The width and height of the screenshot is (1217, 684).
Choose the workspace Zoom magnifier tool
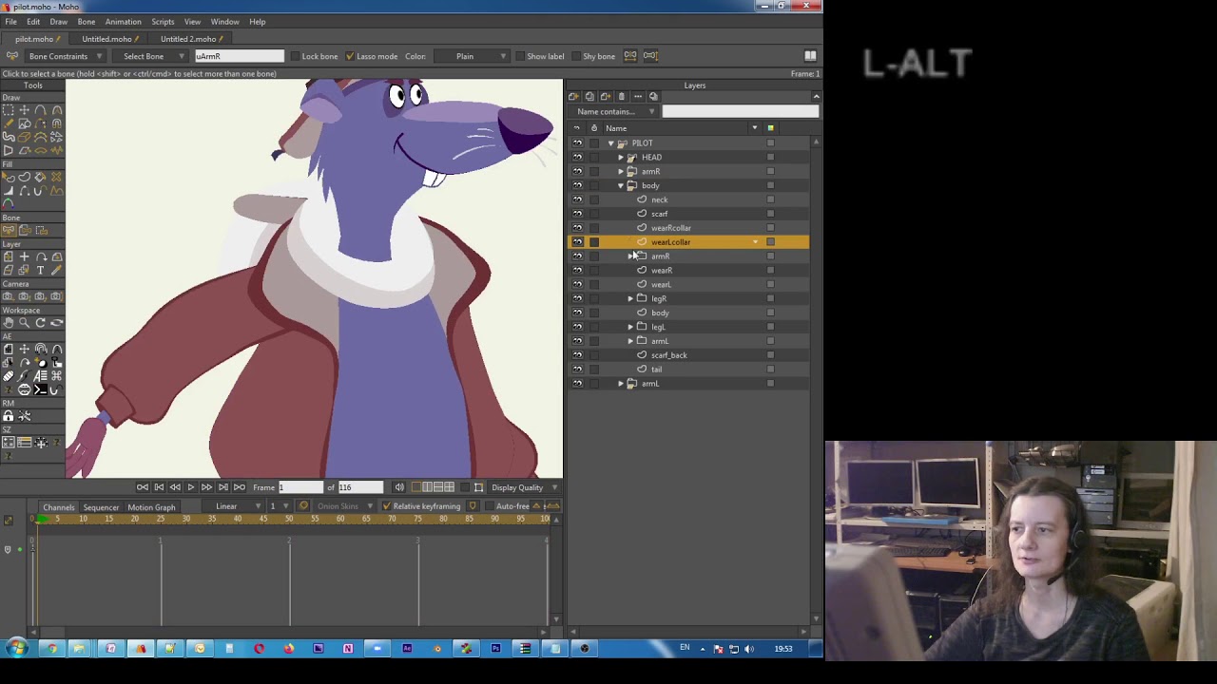tap(25, 323)
